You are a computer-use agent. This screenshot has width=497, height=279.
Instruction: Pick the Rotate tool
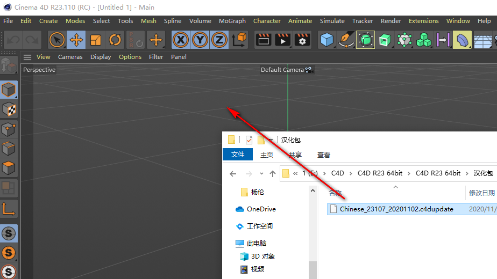coord(115,40)
